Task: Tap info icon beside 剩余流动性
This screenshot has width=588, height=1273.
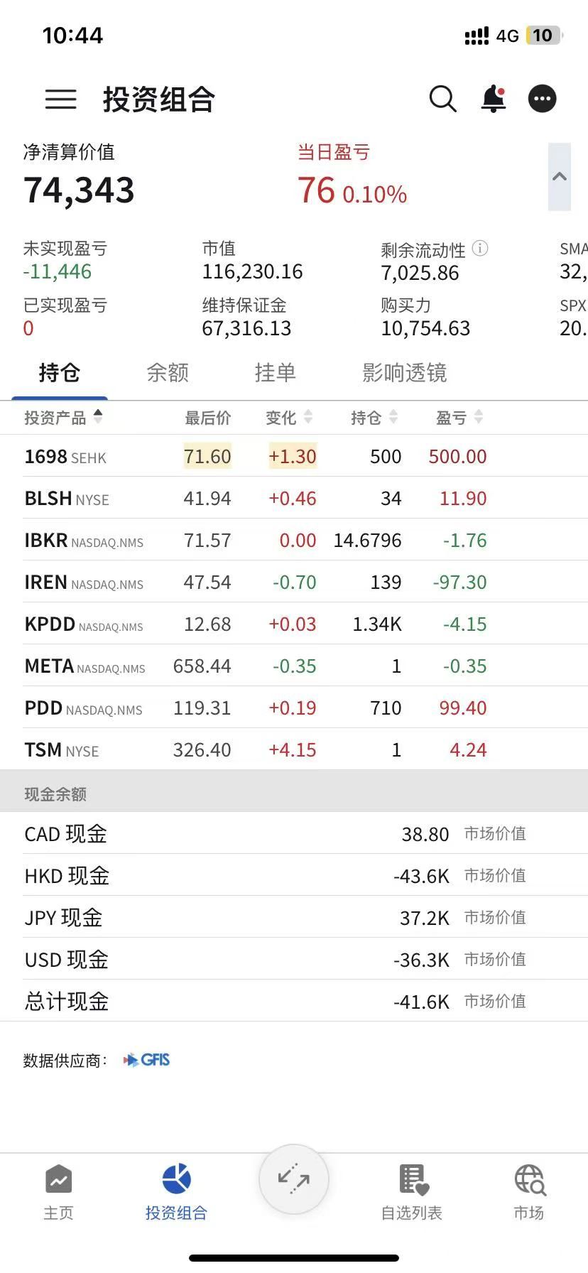Action: point(480,249)
